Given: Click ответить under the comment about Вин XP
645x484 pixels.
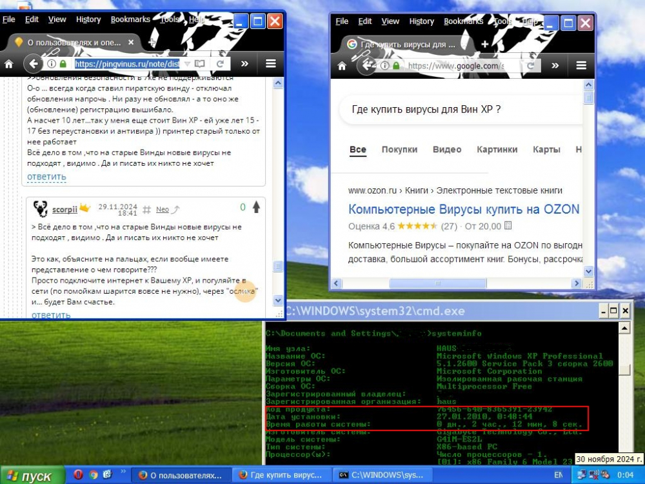Looking at the screenshot, I should (46, 177).
